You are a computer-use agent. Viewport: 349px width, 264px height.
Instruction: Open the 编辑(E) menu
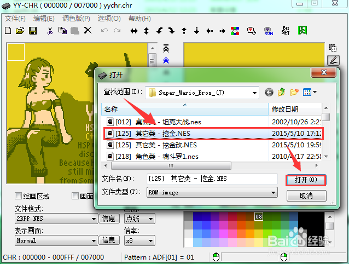[x=44, y=19]
